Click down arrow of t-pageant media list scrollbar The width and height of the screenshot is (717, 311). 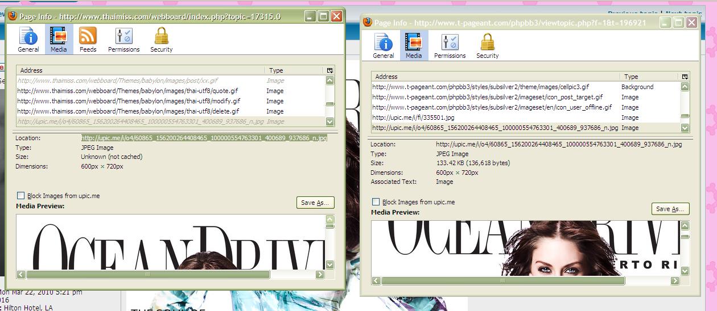pos(685,128)
